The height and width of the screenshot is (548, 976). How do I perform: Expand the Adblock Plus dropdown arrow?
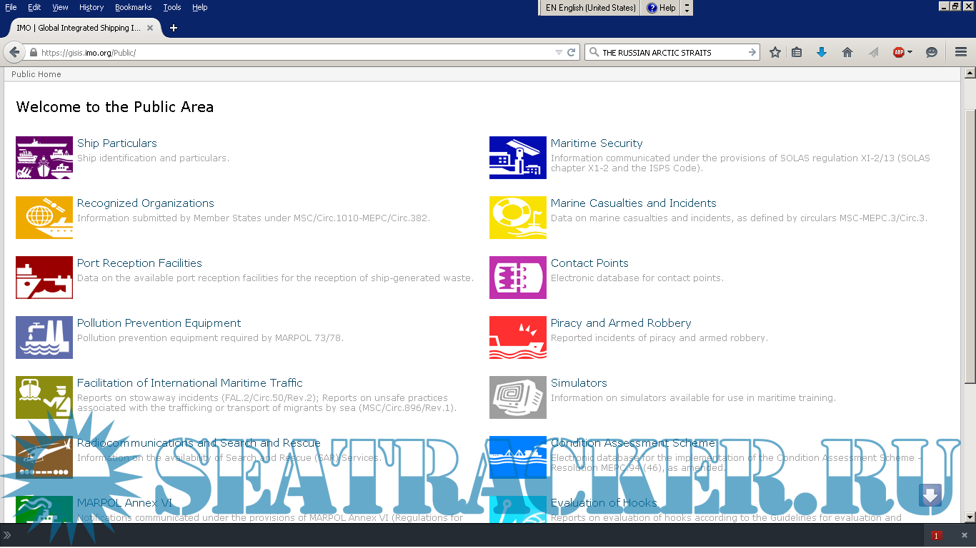[x=910, y=52]
